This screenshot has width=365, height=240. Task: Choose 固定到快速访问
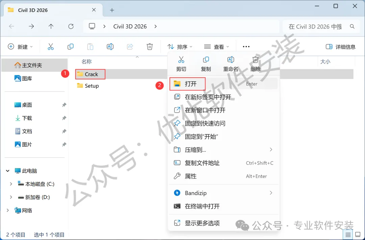(223, 123)
